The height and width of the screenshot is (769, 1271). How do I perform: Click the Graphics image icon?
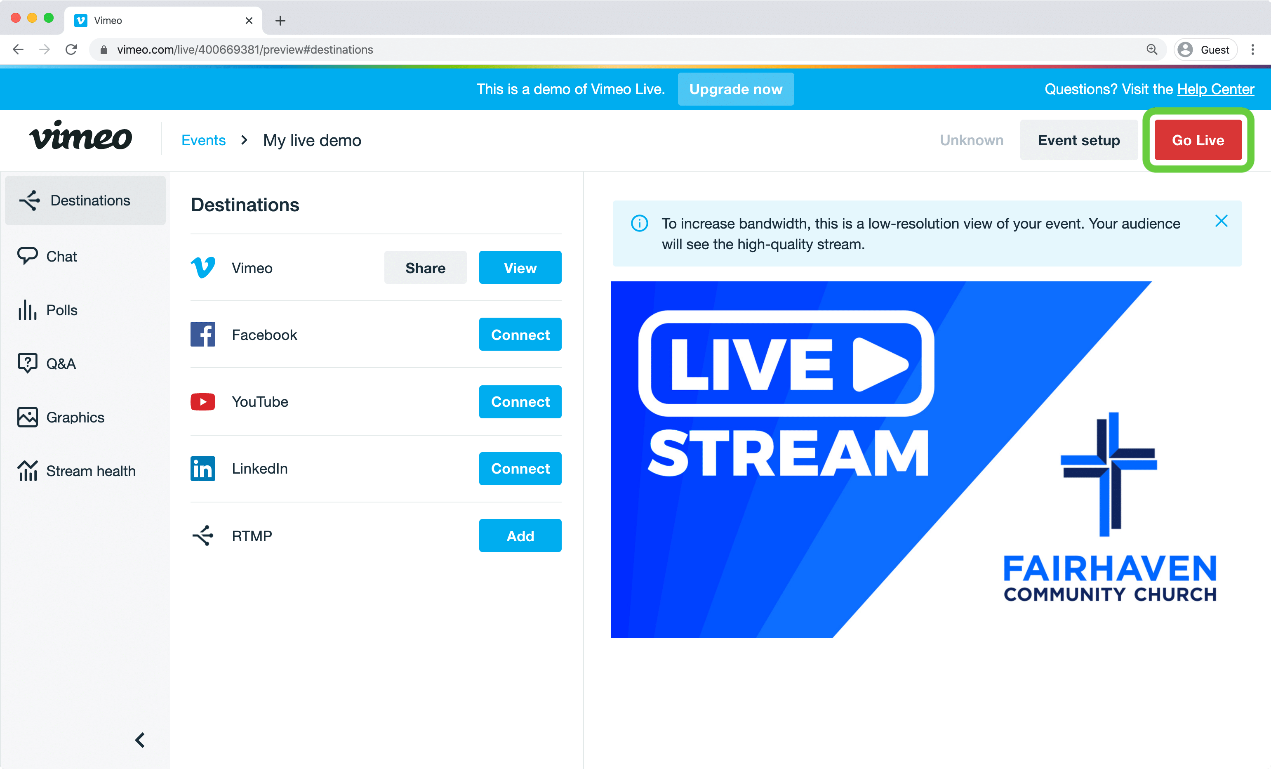(x=27, y=417)
